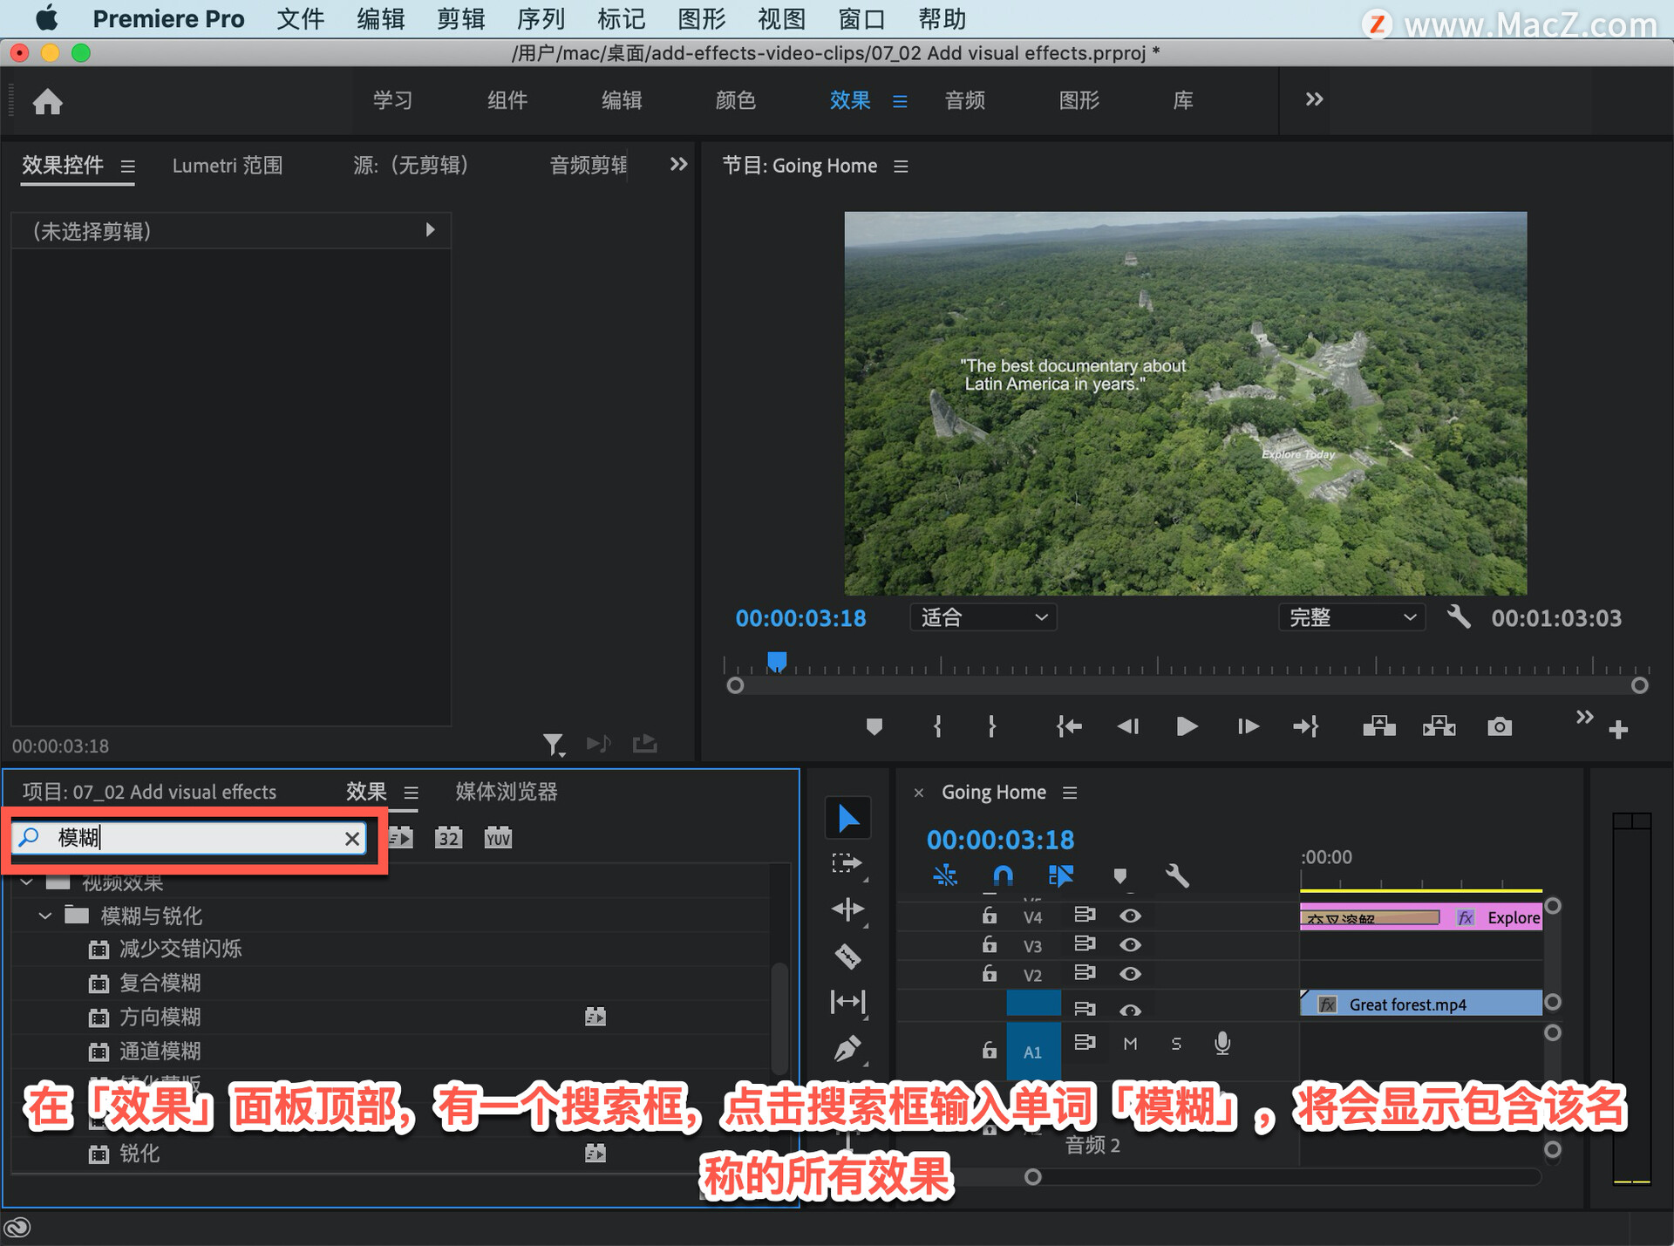The height and width of the screenshot is (1246, 1674).
Task: Open program monitor wrench settings
Action: click(x=1459, y=617)
